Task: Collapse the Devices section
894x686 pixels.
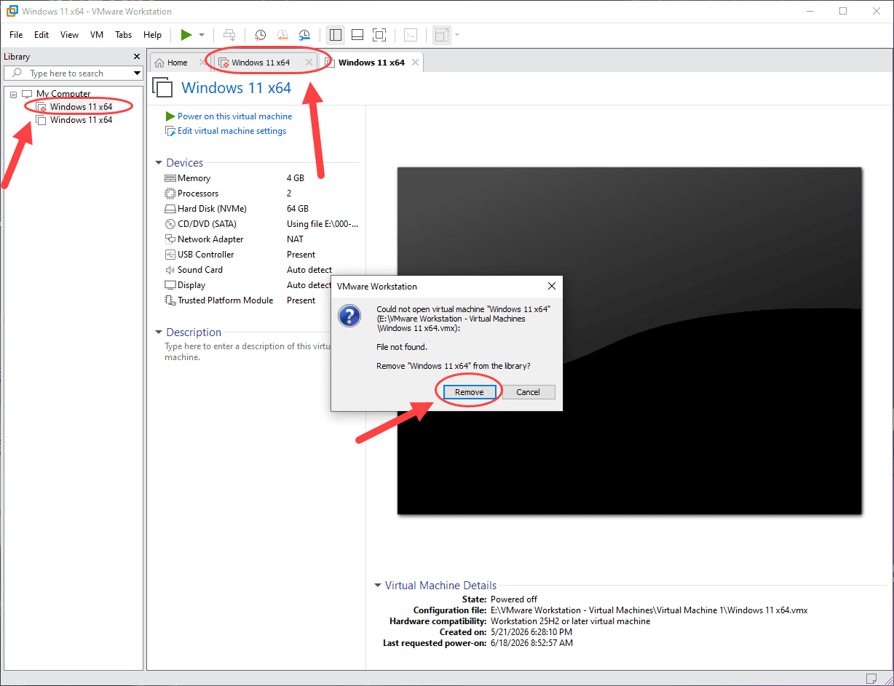Action: click(159, 163)
